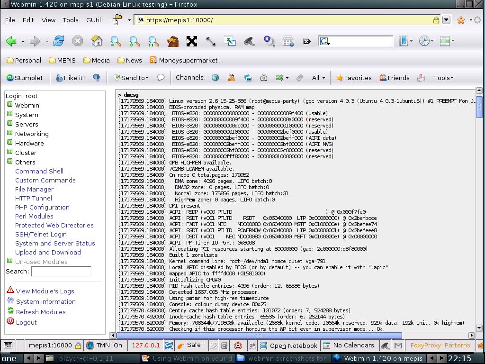Click the gray Forward arrow
The width and height of the screenshot is (485, 364).
tap(35, 41)
